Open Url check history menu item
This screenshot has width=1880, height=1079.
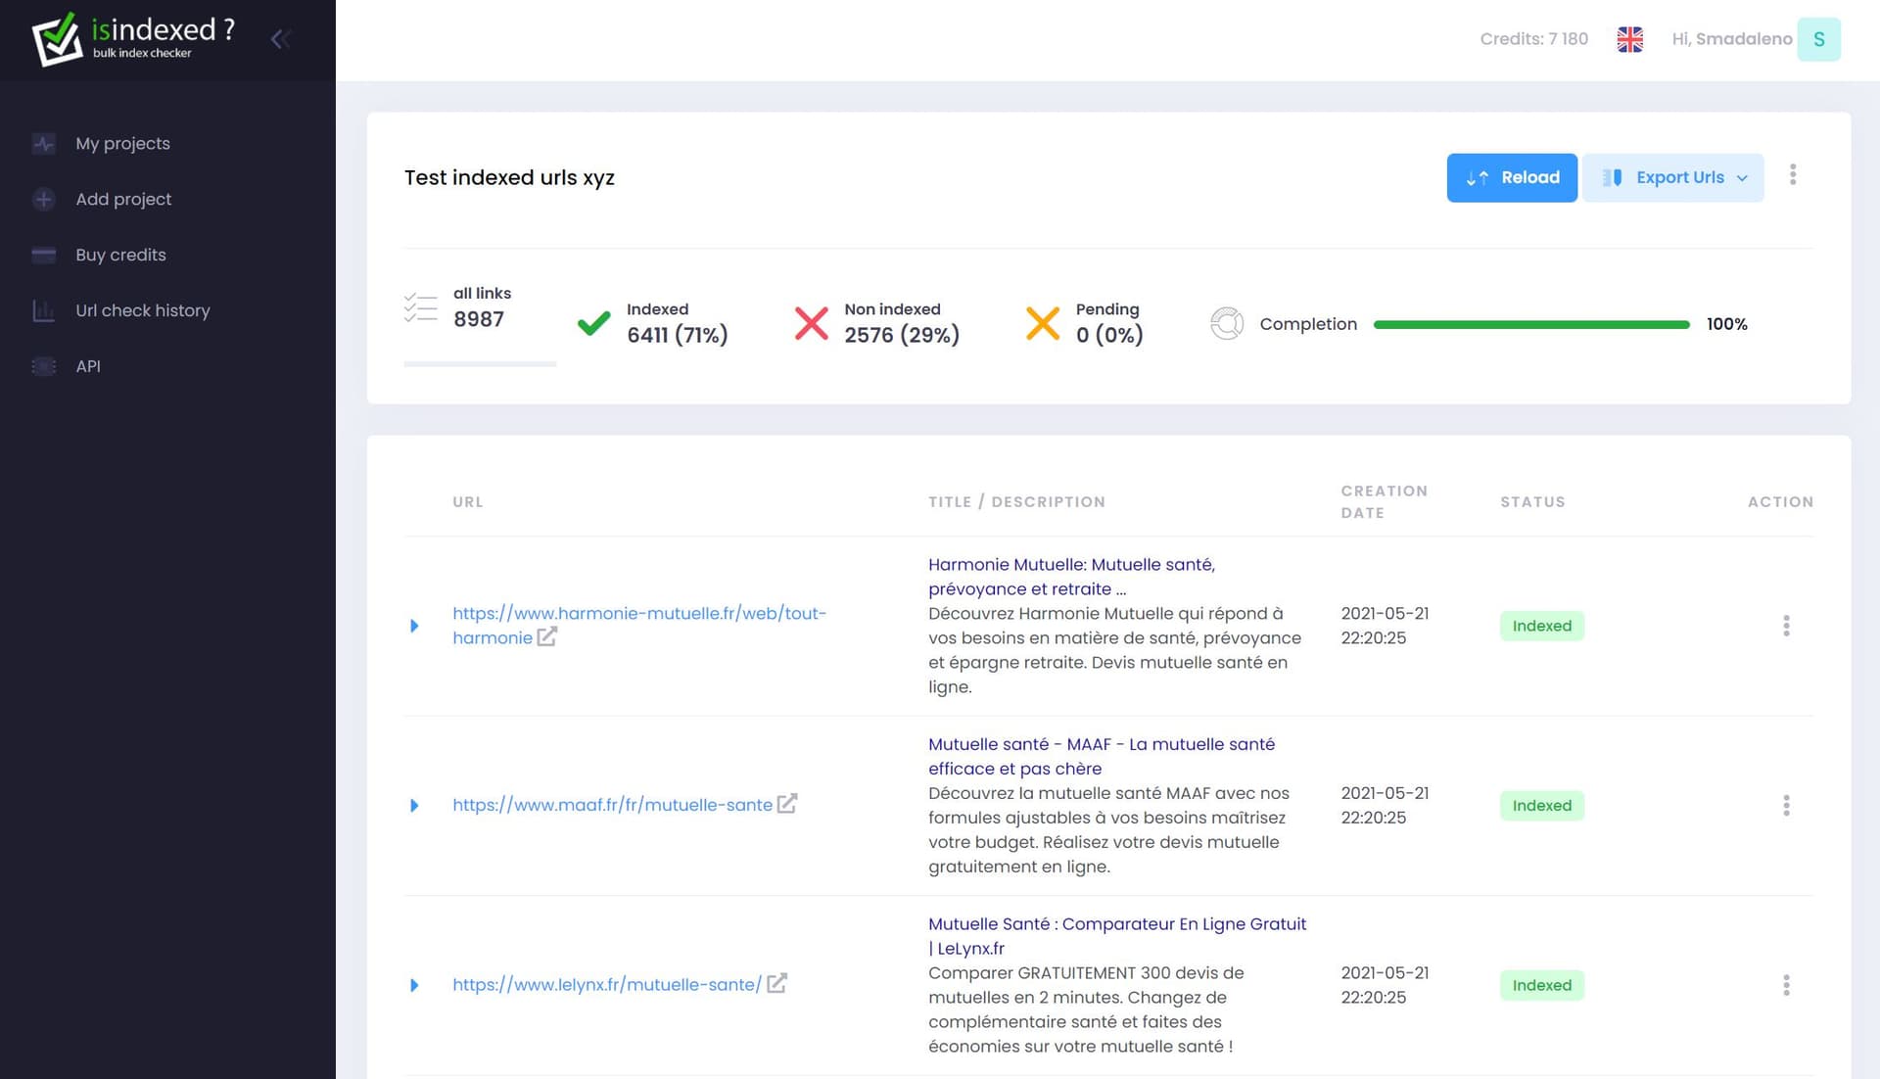[142, 310]
